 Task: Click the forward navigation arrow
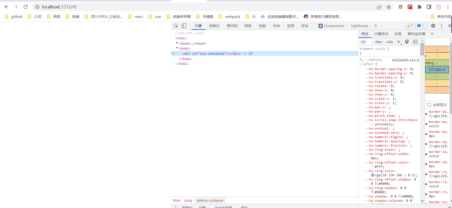pyautogui.click(x=16, y=7)
